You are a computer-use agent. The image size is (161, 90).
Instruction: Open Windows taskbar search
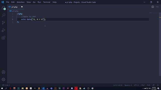click(x=6, y=88)
